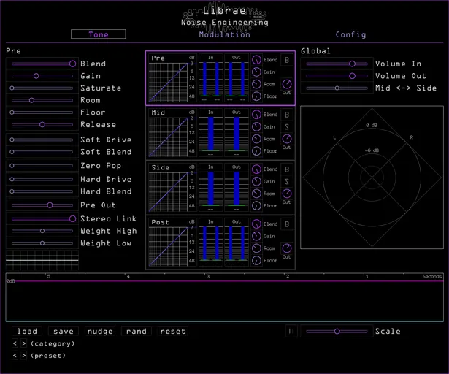The height and width of the screenshot is (374, 449).
Task: Go to previous preset with left arrow
Action: (x=15, y=356)
